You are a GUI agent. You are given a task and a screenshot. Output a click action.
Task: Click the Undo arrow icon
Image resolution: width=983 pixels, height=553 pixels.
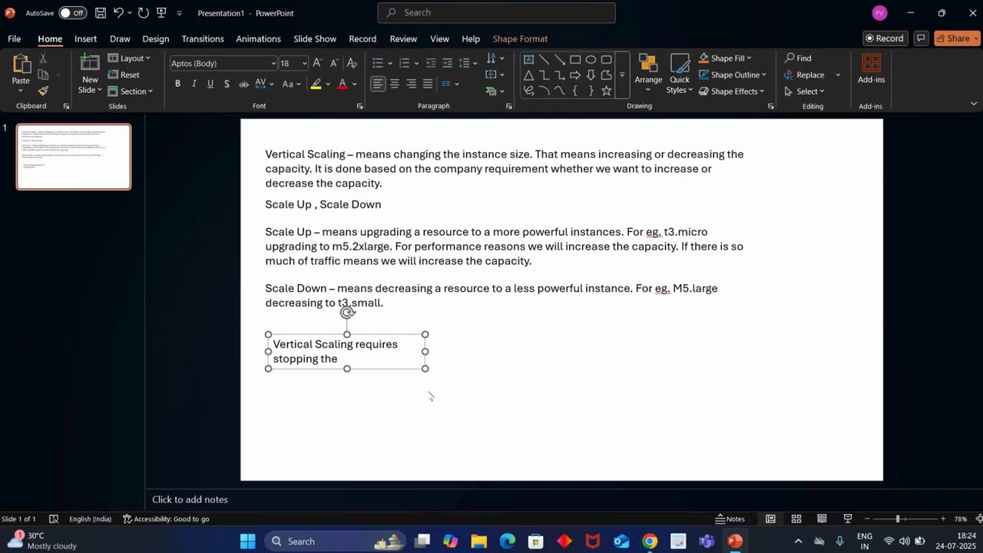(x=118, y=13)
